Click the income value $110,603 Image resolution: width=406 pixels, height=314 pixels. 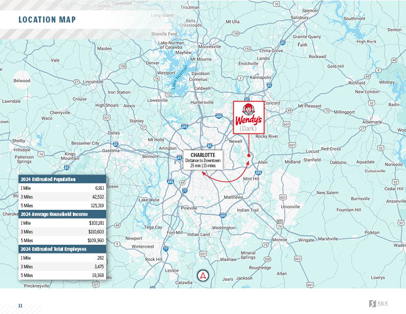[96, 231]
